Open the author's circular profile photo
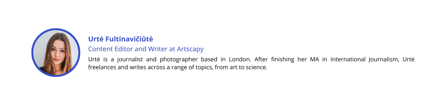Image resolution: width=438 pixels, height=109 pixels. 56,53
